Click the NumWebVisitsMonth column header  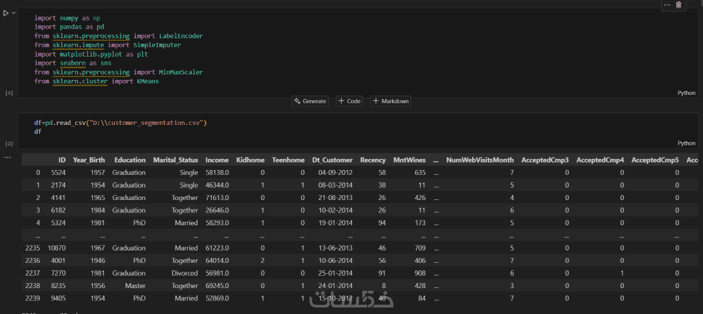point(480,160)
